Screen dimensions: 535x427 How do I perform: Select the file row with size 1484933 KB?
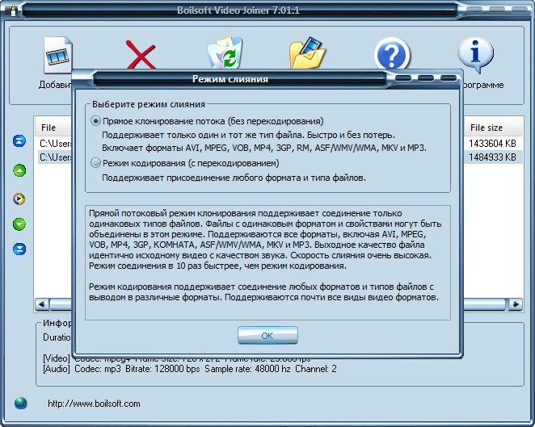pyautogui.click(x=493, y=157)
